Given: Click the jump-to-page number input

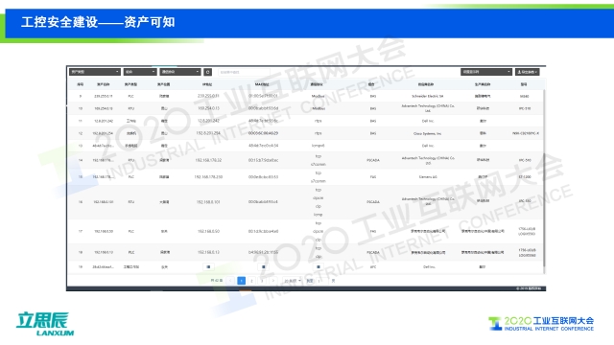Looking at the screenshot, I should click(322, 281).
